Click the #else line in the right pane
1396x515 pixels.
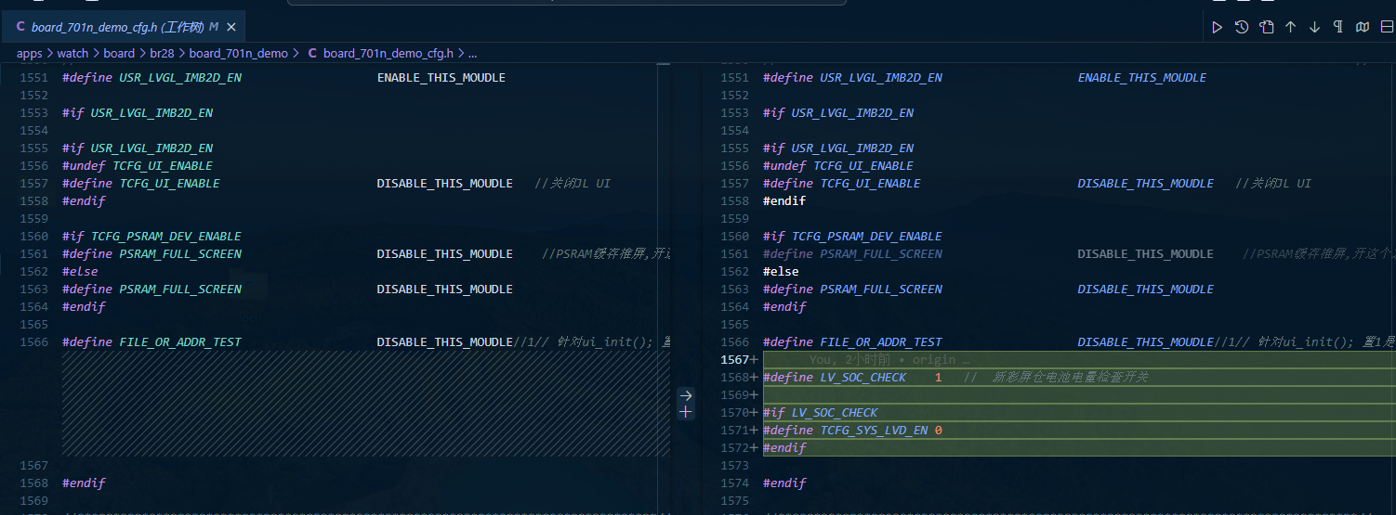[x=781, y=272]
